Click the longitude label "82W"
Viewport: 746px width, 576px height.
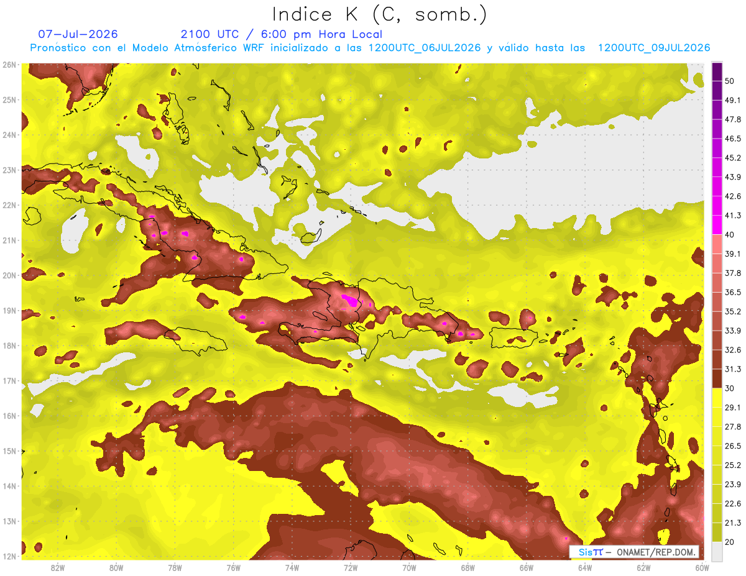tap(58, 567)
